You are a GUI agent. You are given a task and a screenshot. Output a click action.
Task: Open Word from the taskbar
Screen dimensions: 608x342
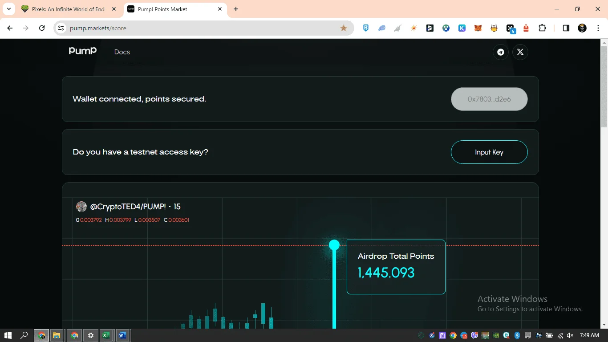[122, 335]
